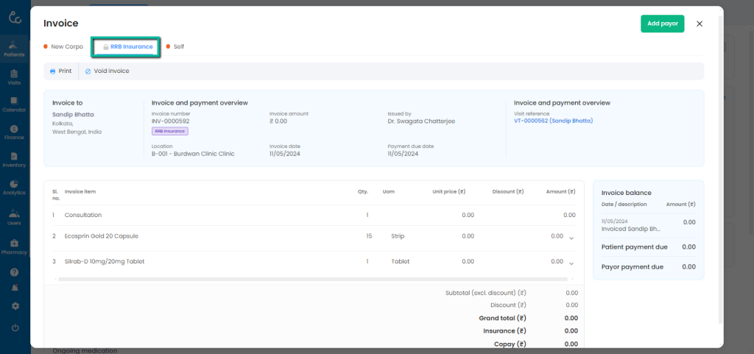
Task: Print the invoice
Action: [x=60, y=71]
